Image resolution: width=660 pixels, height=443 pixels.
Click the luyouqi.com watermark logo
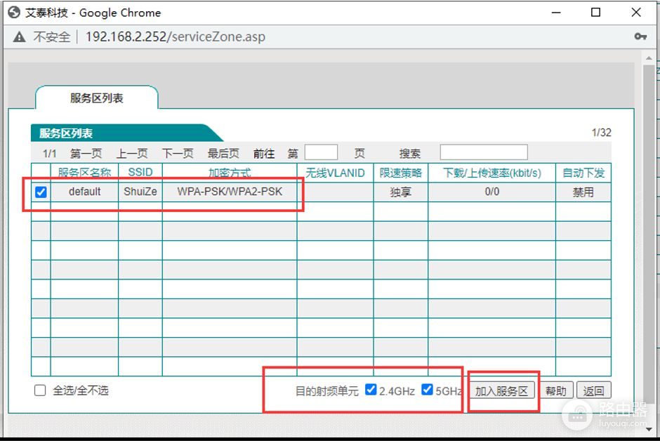pos(577,416)
